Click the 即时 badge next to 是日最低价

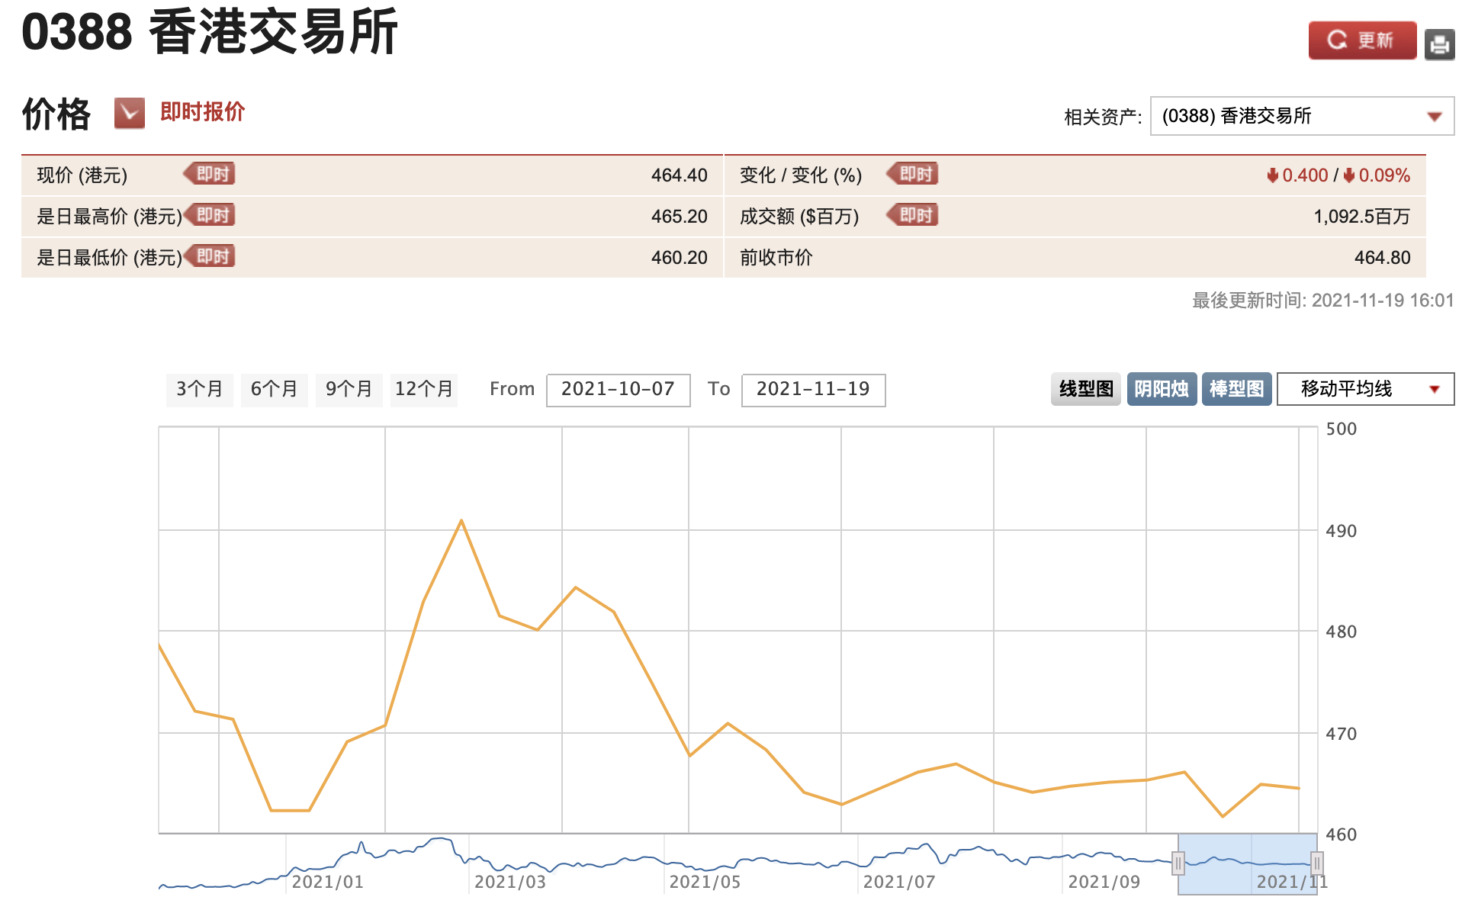point(210,256)
